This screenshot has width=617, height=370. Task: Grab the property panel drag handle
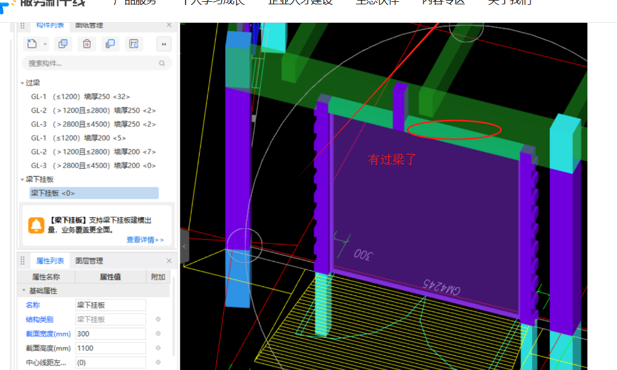(22, 260)
